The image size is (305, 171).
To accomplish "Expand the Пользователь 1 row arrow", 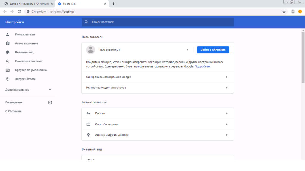I will tap(188, 50).
